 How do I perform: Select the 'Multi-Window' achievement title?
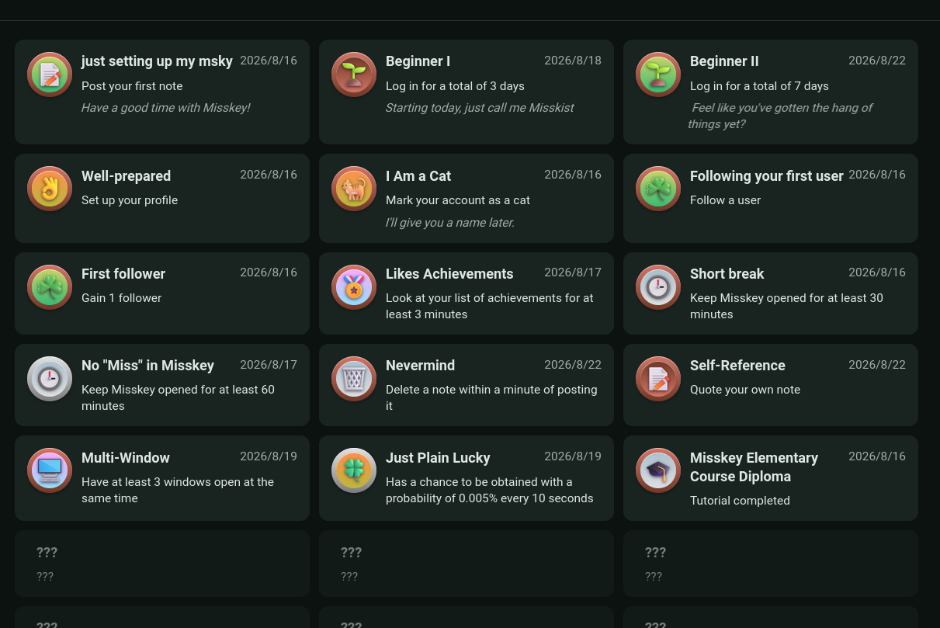(126, 458)
